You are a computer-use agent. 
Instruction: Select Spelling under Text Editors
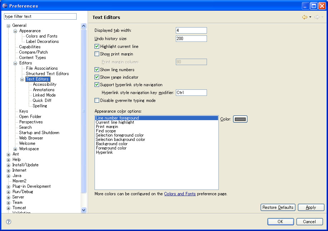pyautogui.click(x=40, y=106)
